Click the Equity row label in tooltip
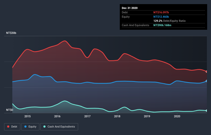The image size is (211, 135). [126, 17]
